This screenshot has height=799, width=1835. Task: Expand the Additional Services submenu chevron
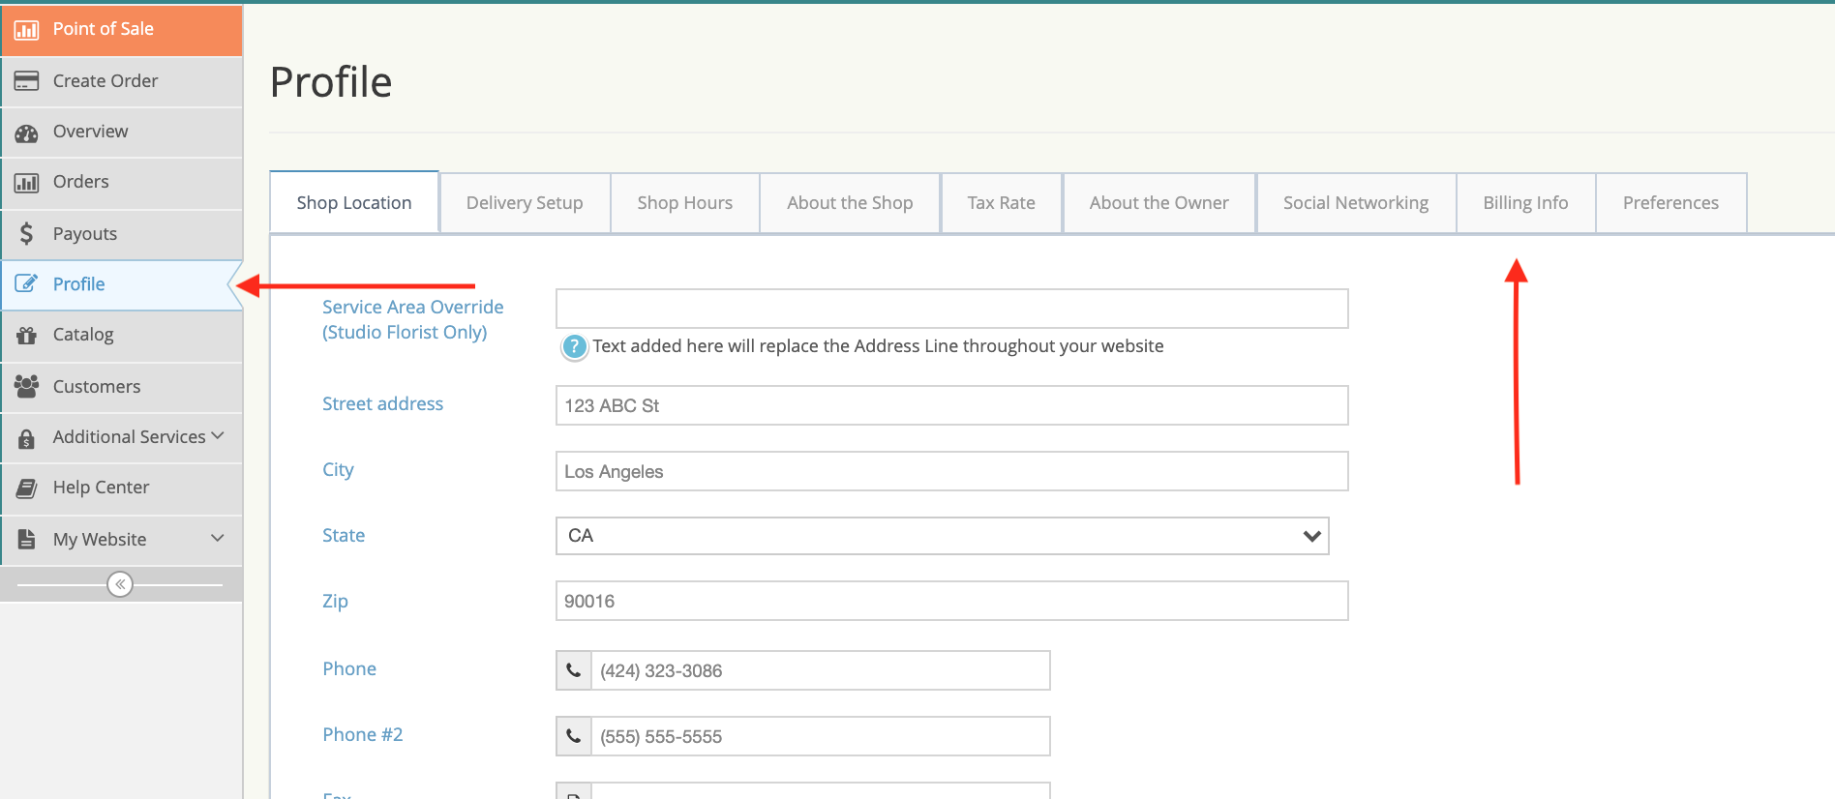click(x=218, y=436)
